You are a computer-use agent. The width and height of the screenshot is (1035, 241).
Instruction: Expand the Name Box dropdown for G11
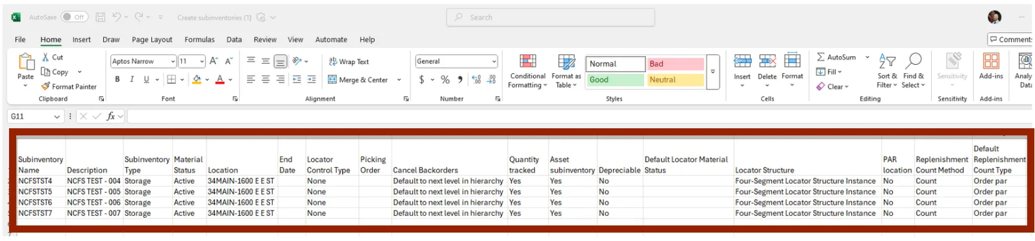click(57, 117)
